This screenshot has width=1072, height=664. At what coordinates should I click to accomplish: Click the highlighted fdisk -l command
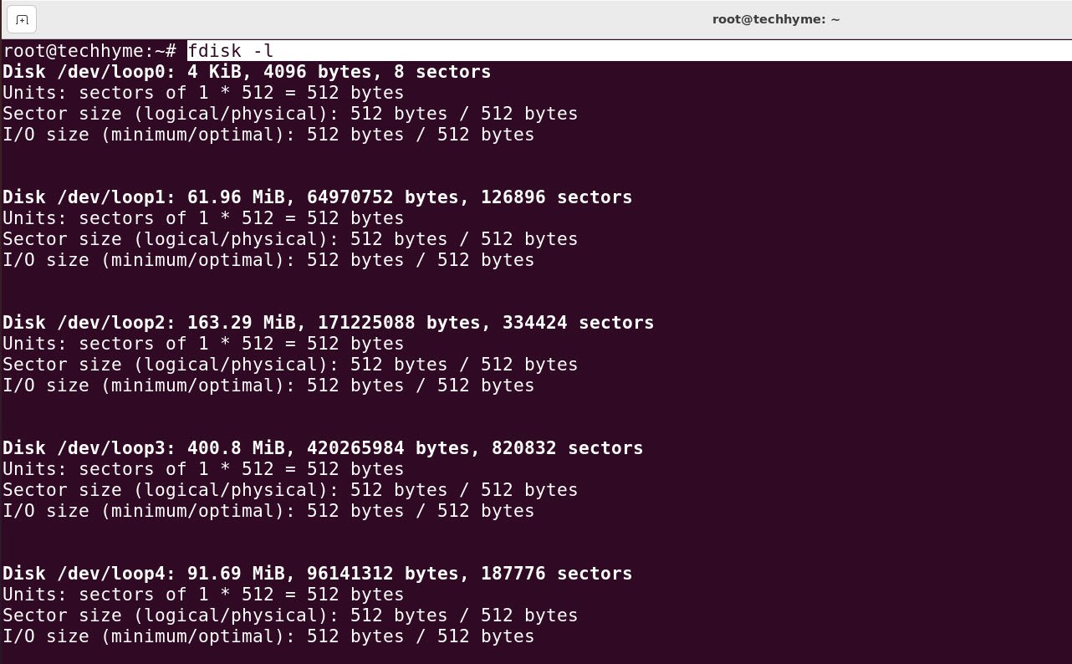click(231, 51)
